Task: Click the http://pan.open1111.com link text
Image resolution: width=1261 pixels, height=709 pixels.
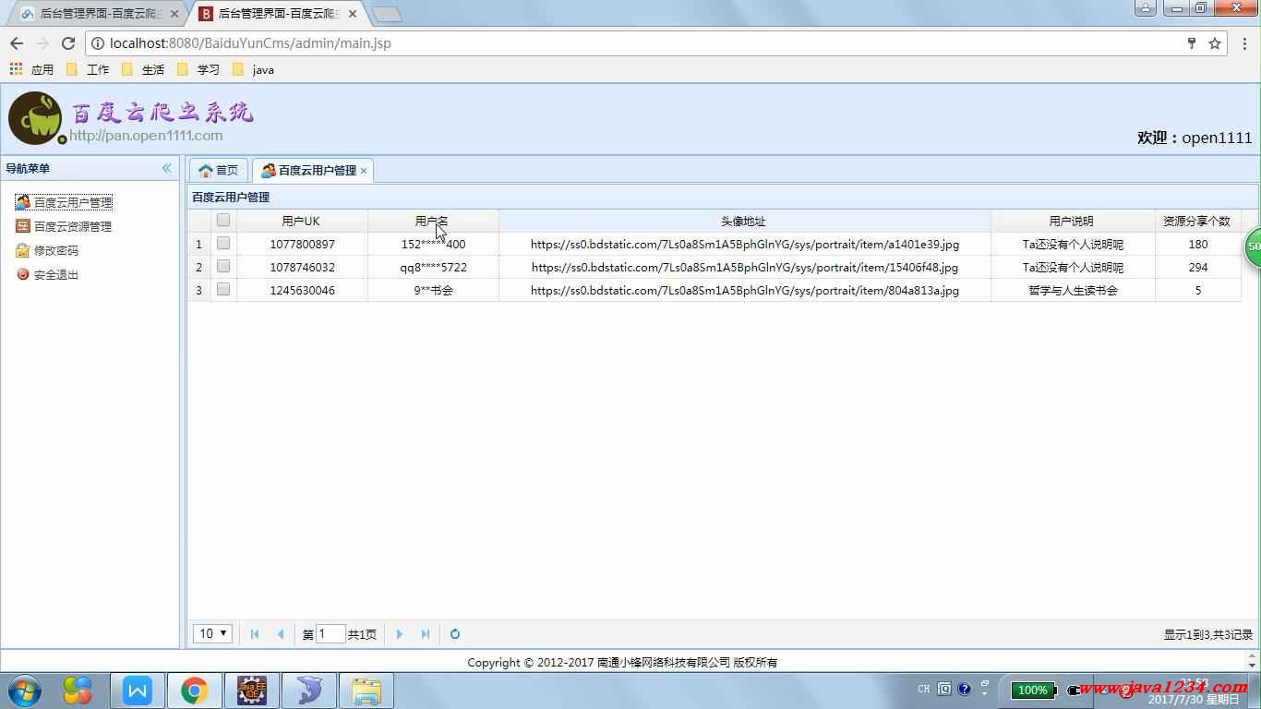Action: click(146, 136)
